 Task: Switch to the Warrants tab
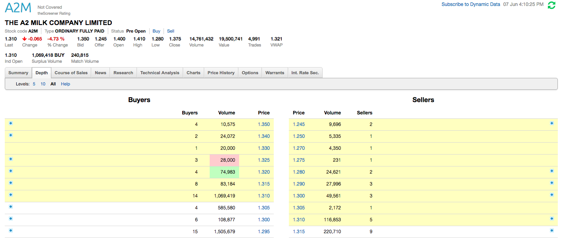coord(275,73)
